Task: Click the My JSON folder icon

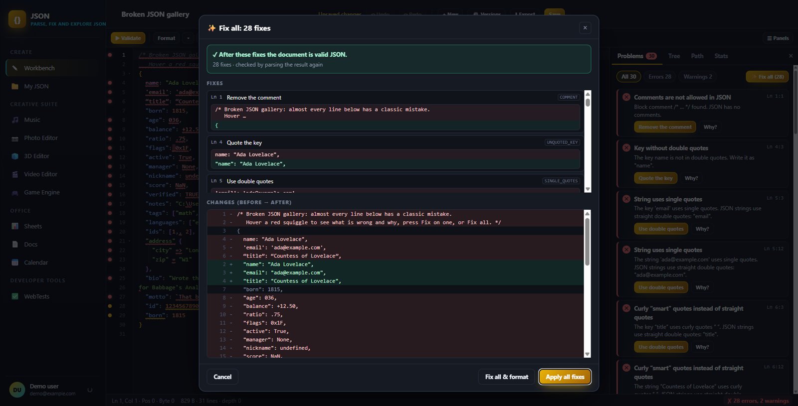Action: point(15,86)
